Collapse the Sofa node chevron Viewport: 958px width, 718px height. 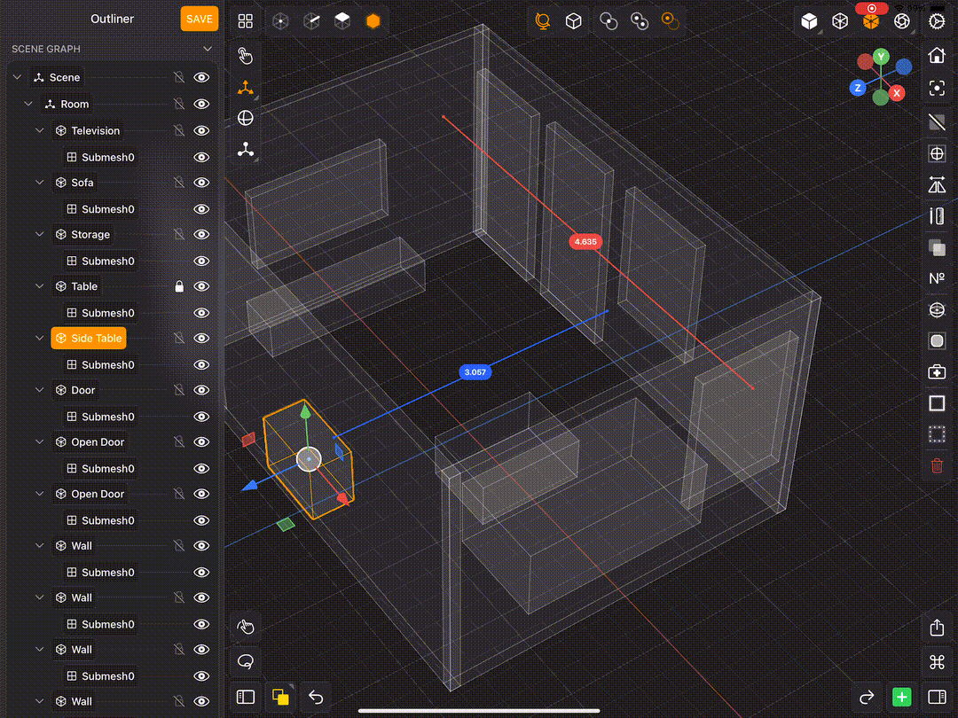click(x=40, y=183)
